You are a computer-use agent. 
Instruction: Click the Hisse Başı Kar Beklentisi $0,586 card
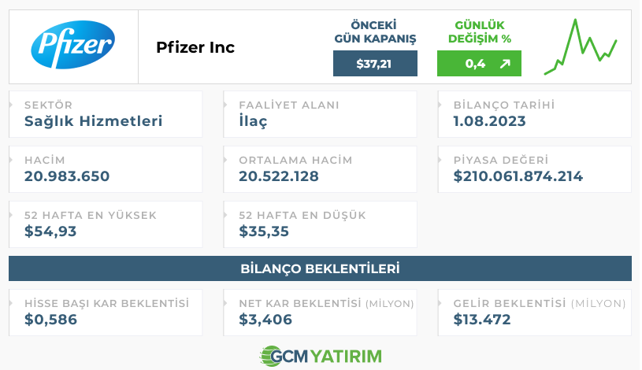(x=106, y=313)
